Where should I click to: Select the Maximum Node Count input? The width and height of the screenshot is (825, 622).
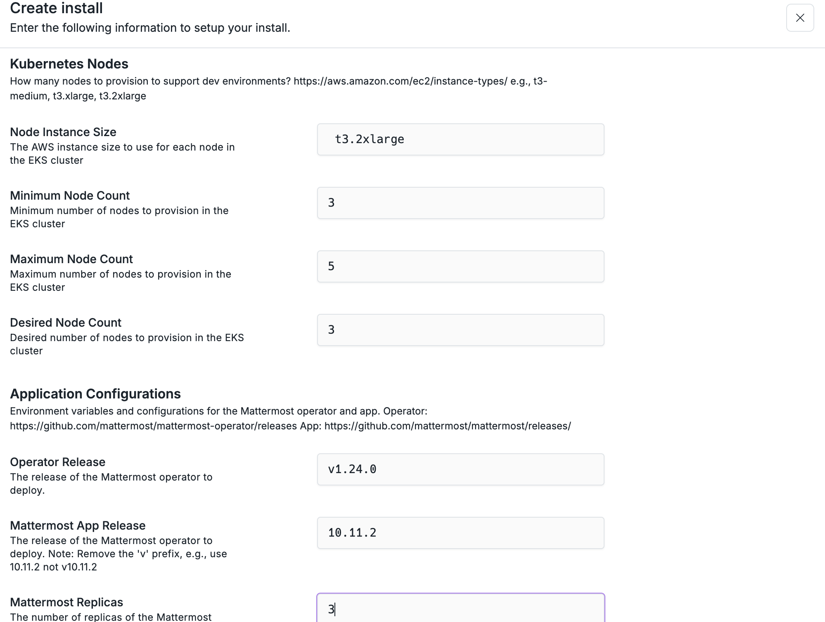click(460, 266)
